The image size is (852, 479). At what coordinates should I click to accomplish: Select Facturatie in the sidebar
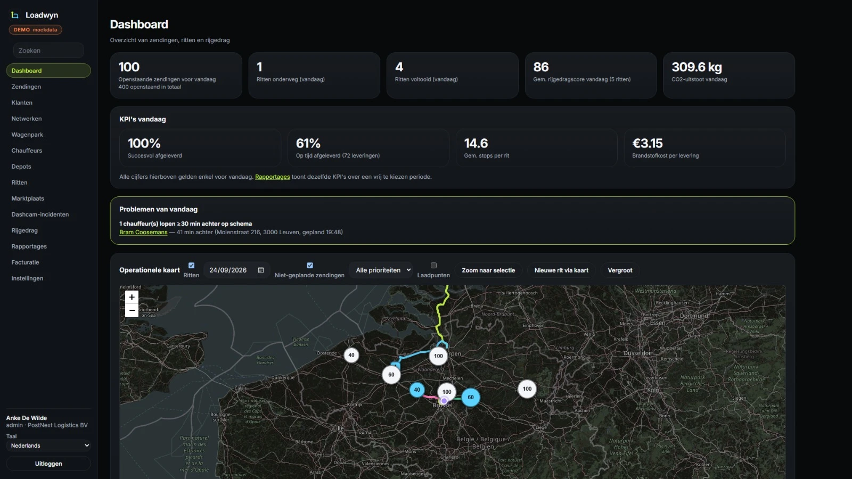click(48, 262)
